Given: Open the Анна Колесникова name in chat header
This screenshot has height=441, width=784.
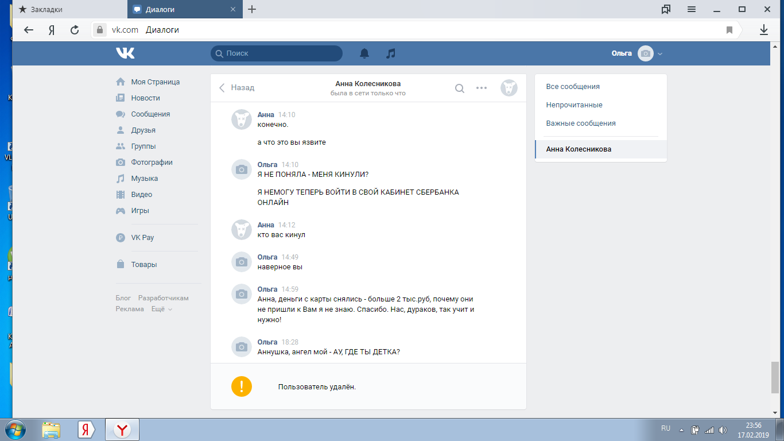Looking at the screenshot, I should pyautogui.click(x=368, y=84).
